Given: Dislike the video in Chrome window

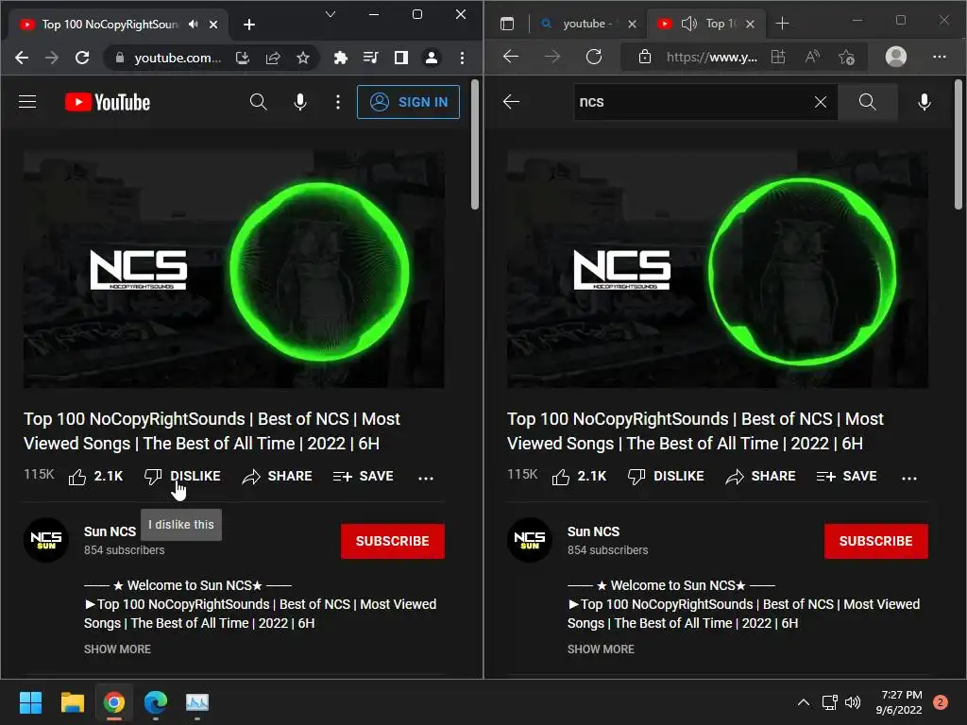Looking at the screenshot, I should [182, 477].
